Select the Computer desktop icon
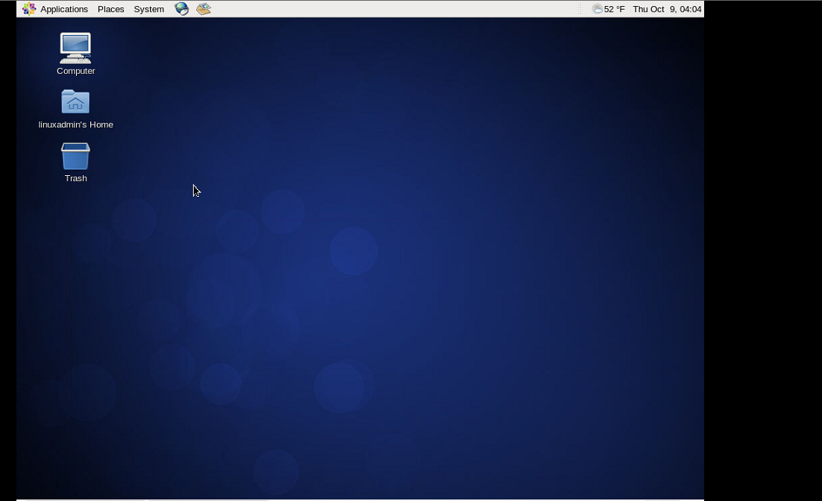 click(75, 48)
